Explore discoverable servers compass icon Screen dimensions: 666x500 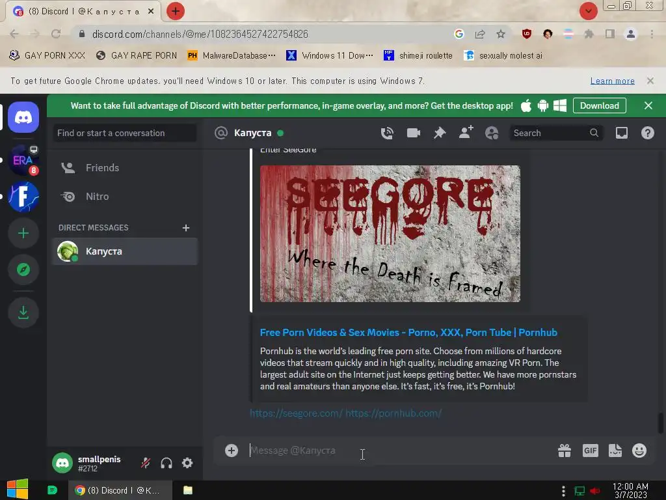23,270
